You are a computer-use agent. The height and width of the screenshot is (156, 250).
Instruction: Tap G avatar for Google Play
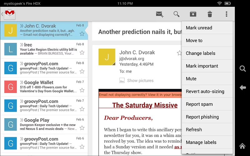11,124
